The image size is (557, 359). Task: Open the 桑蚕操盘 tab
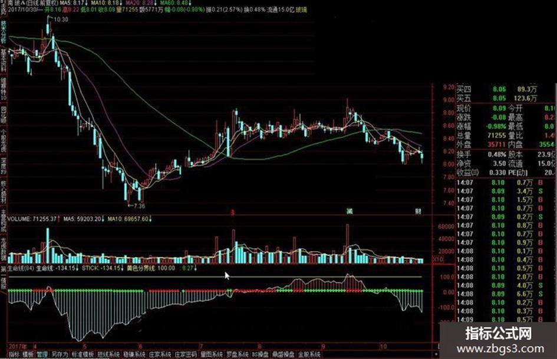pos(284,354)
